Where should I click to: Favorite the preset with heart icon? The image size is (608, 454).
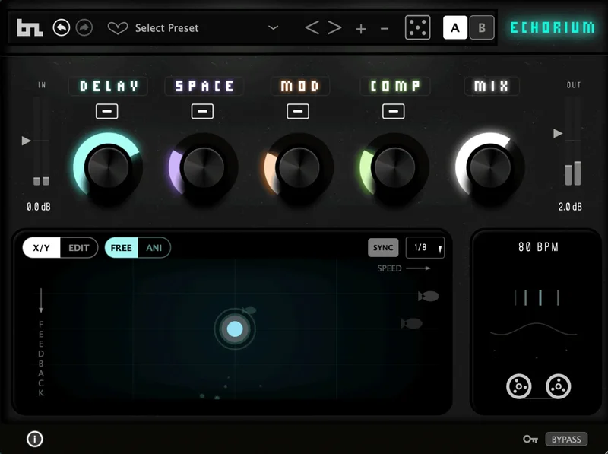[x=118, y=28]
